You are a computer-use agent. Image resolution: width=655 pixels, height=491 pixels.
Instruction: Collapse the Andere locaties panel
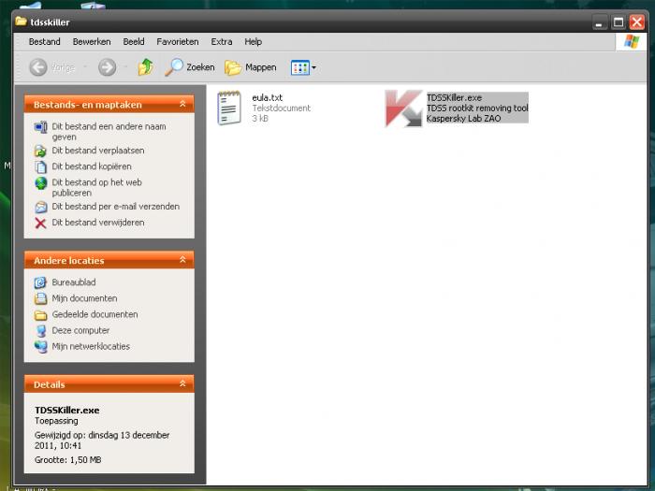tap(182, 260)
